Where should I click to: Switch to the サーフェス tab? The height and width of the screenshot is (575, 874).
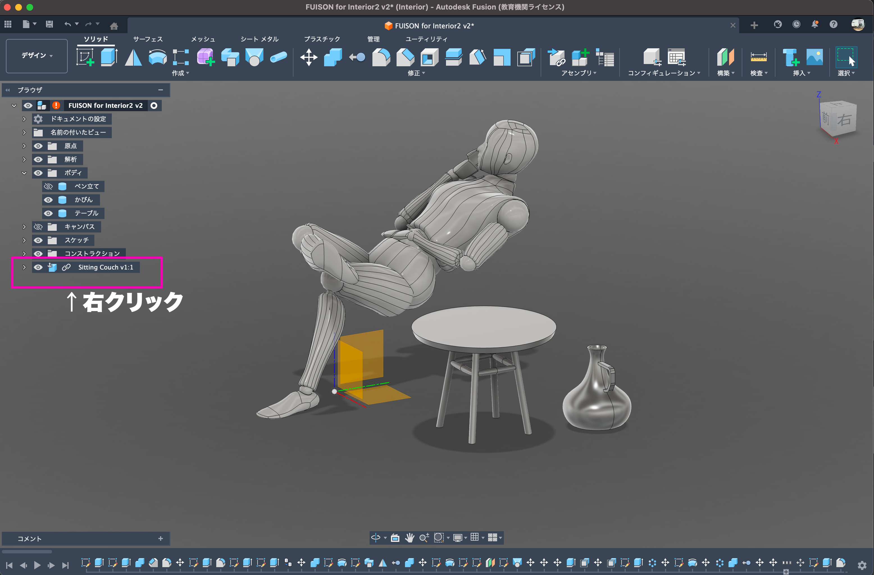coord(148,39)
